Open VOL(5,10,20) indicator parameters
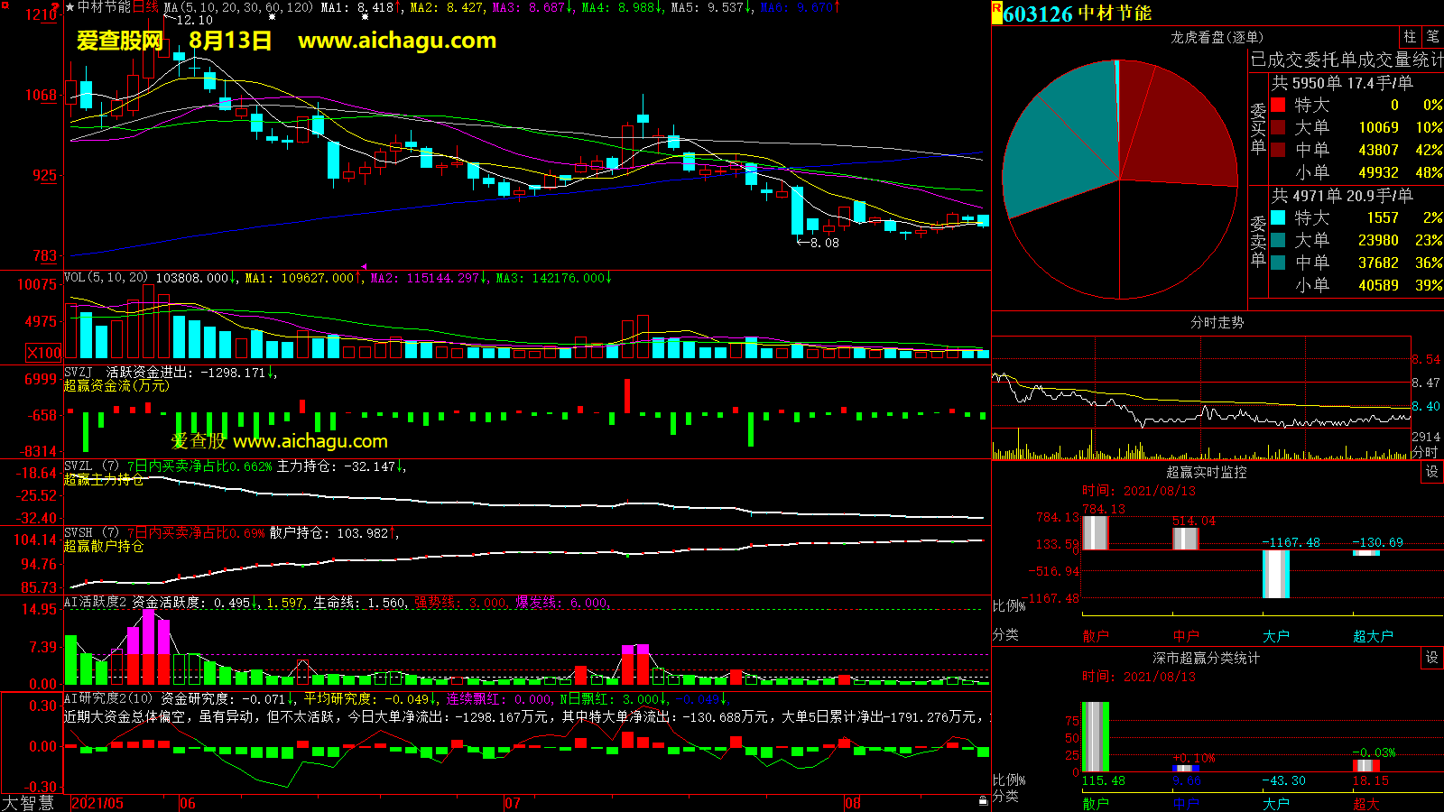The image size is (1444, 812). [x=106, y=278]
